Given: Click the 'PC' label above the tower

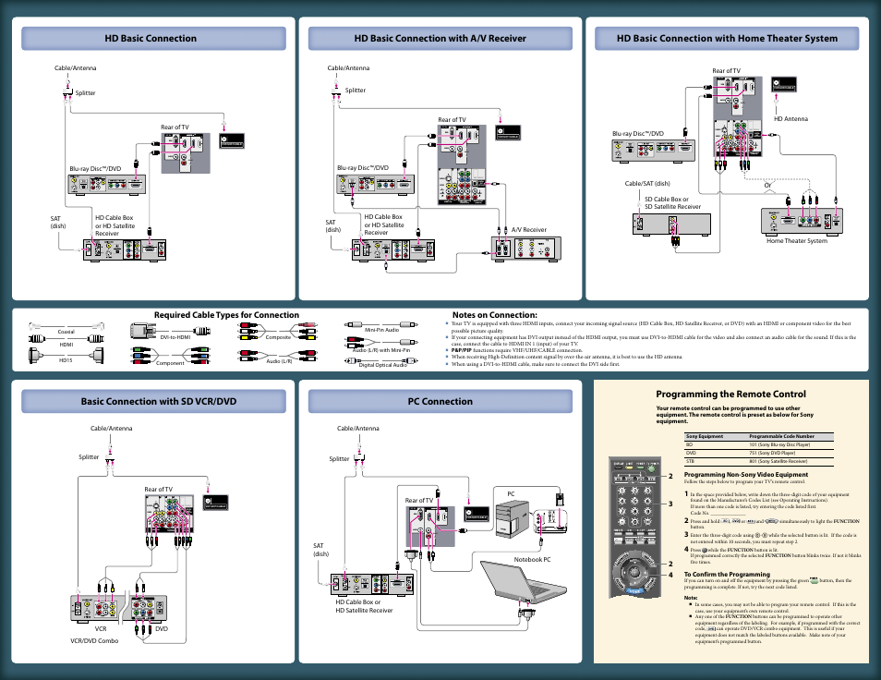Looking at the screenshot, I should (x=511, y=494).
